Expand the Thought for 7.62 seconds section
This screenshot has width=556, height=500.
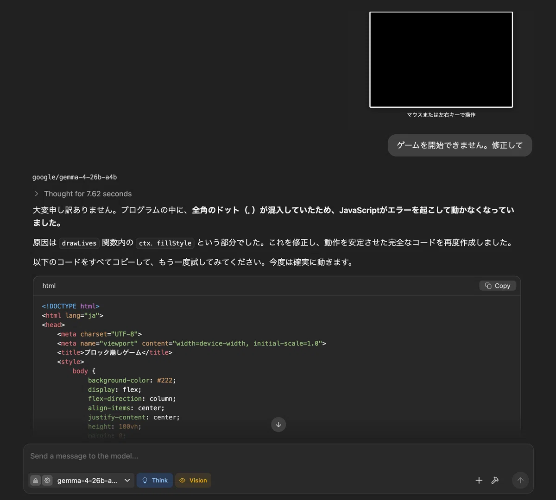point(83,194)
